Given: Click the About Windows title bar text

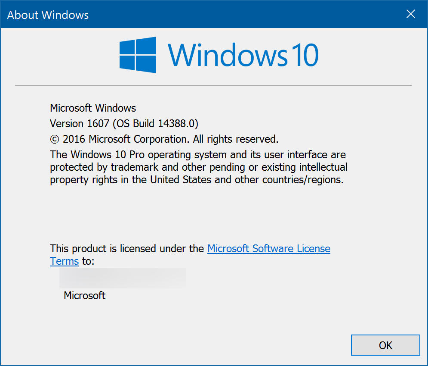Looking at the screenshot, I should (x=48, y=15).
